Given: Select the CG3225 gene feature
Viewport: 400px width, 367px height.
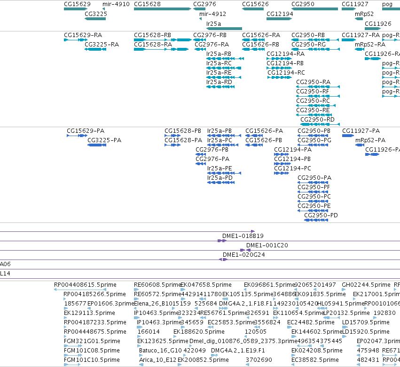Looking at the screenshot, I should coord(95,19).
